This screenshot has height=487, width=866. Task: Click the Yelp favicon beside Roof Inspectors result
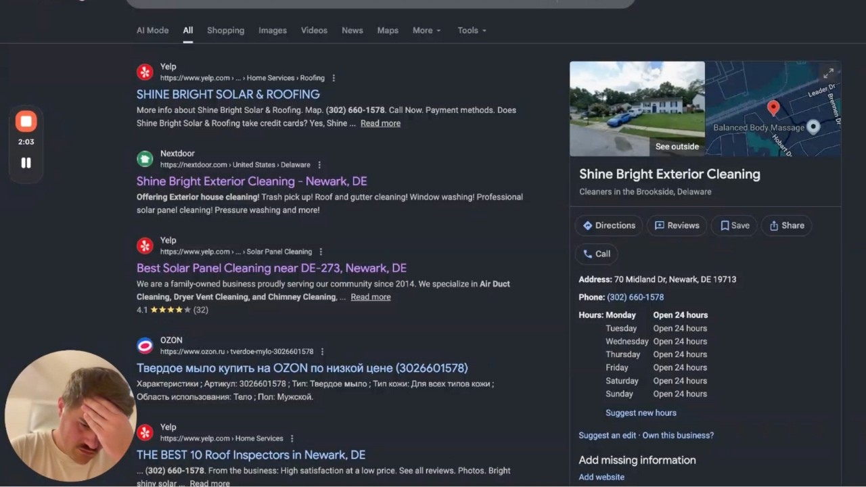click(x=145, y=432)
